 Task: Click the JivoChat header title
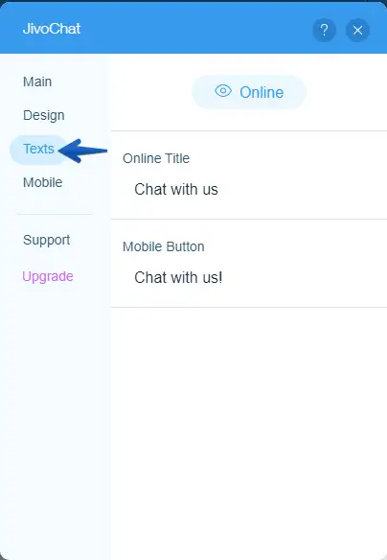(x=52, y=29)
